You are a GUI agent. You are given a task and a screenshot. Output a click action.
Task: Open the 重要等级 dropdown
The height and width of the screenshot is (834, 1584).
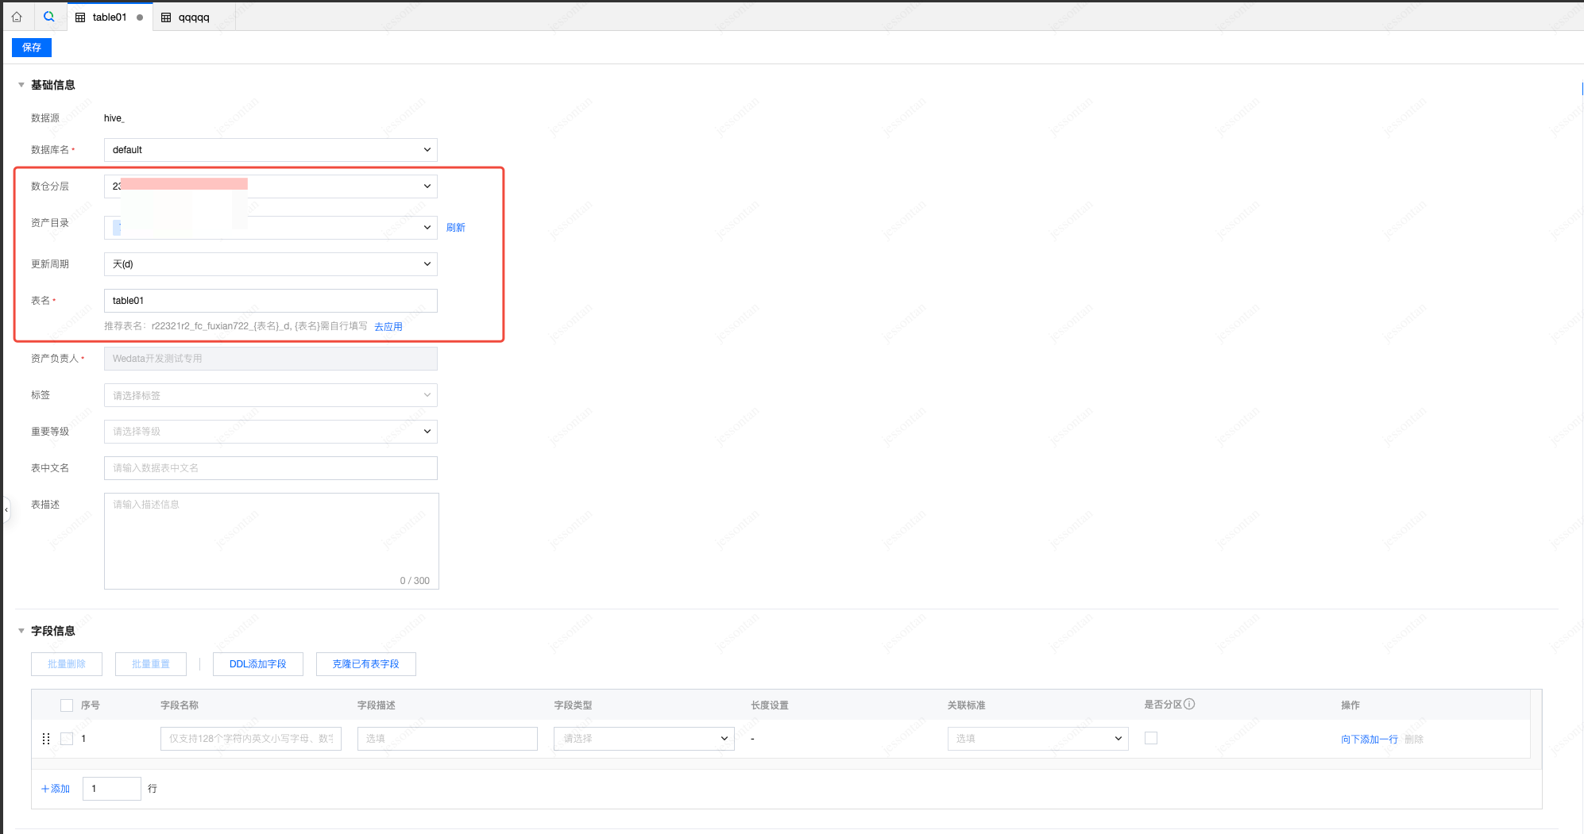coord(271,432)
